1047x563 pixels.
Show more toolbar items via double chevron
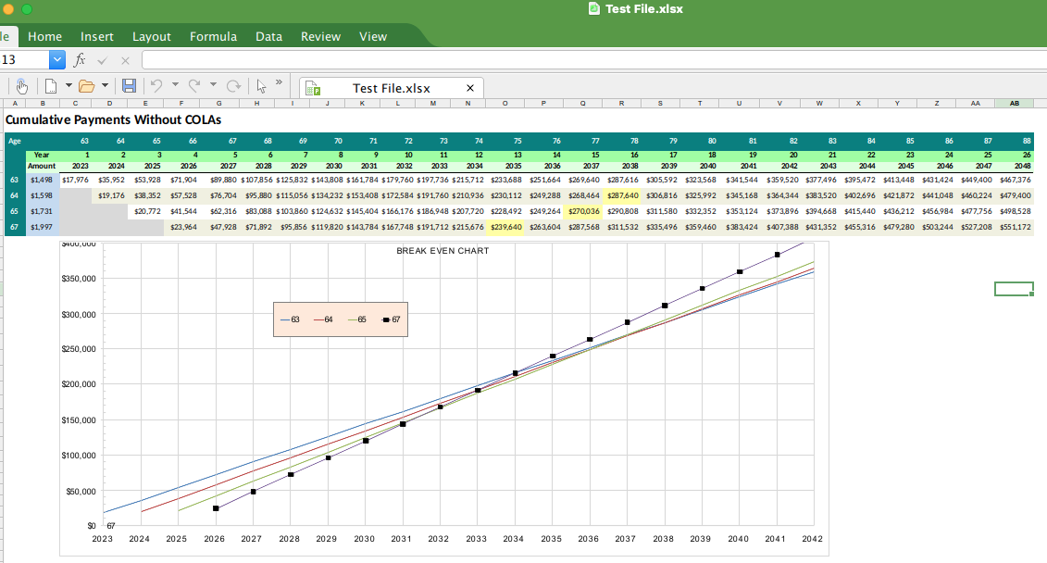279,82
